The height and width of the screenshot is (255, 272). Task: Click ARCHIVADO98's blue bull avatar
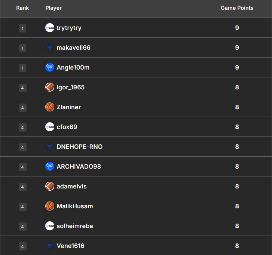[x=50, y=167]
